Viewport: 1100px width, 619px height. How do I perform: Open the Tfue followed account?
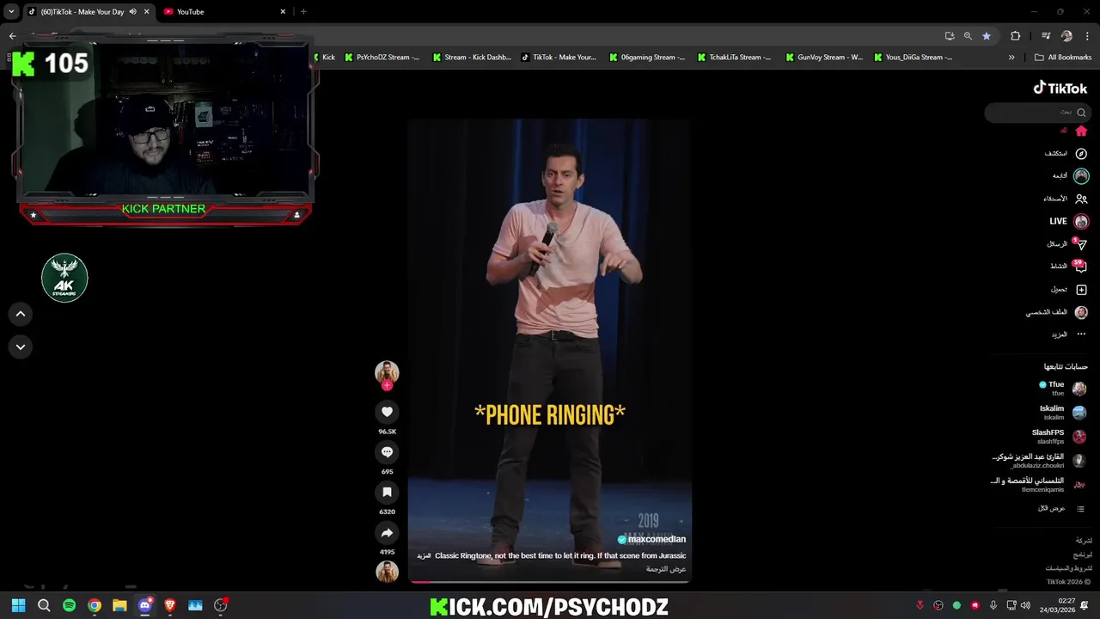click(1062, 389)
